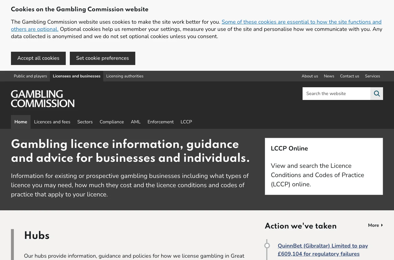
Task: Click the timeline marker beside QuinnBet item
Action: (x=267, y=246)
